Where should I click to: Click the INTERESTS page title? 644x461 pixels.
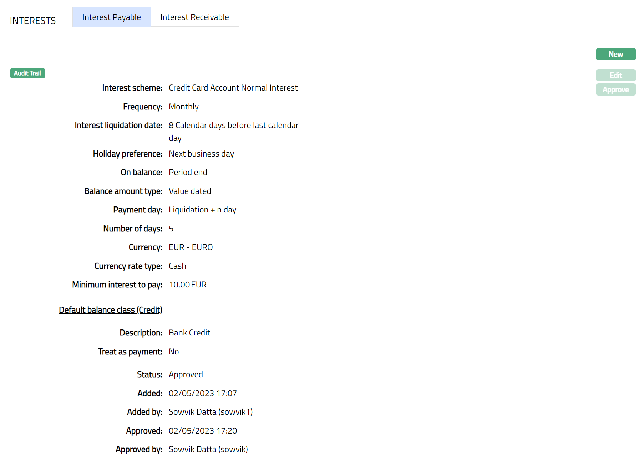(33, 21)
